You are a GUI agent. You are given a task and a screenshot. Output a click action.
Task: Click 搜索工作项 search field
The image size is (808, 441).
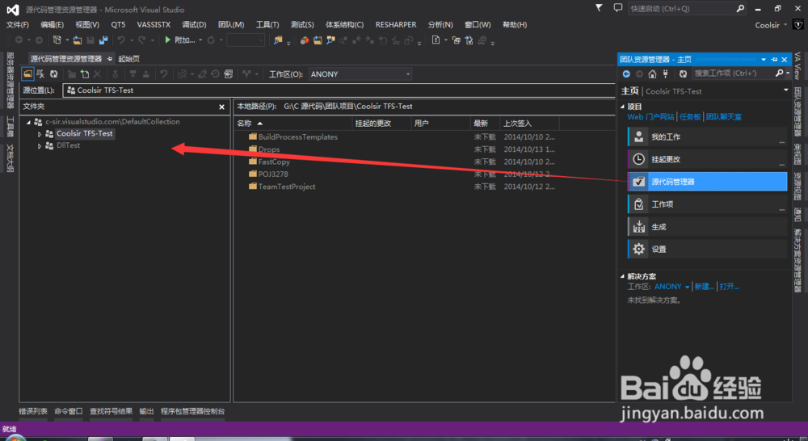click(x=732, y=73)
